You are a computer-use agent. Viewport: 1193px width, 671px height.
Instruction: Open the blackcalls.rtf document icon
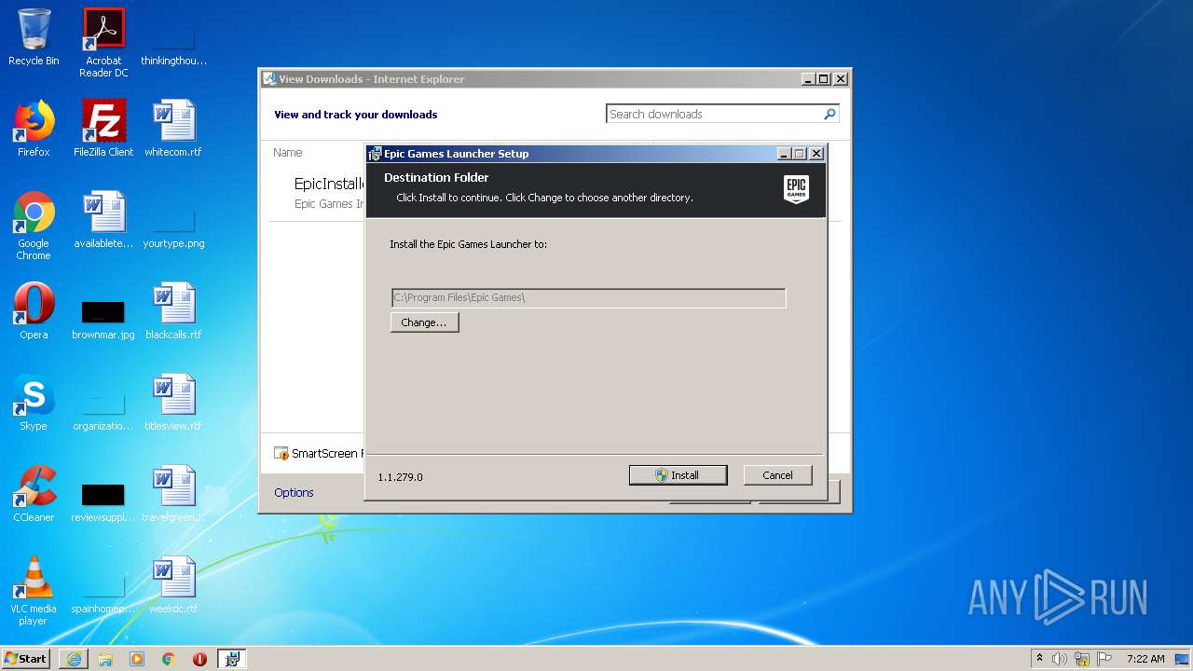pyautogui.click(x=173, y=311)
